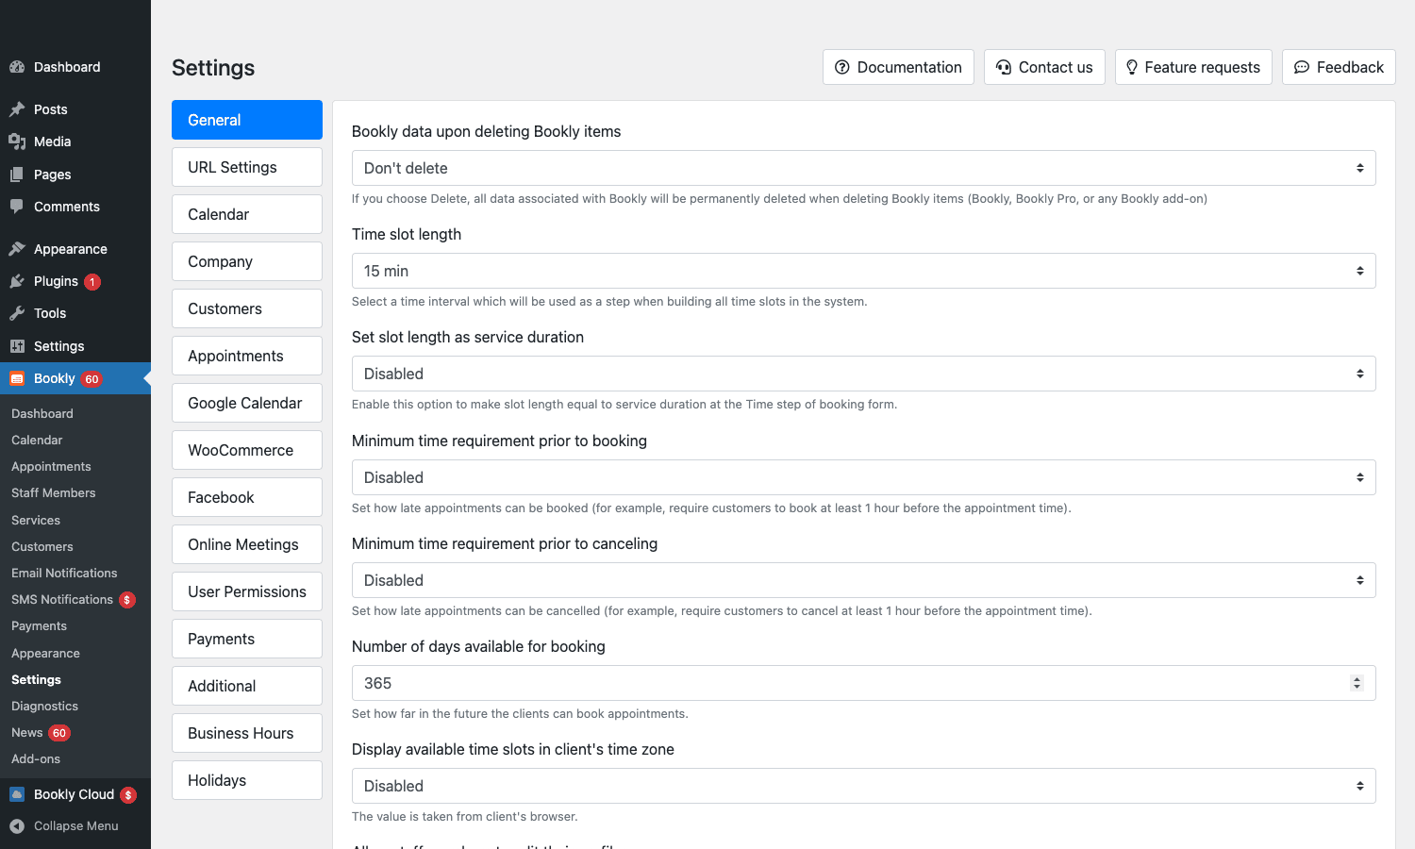The height and width of the screenshot is (849, 1415).
Task: Click the SMS Notifications dollar badge
Action: click(127, 600)
